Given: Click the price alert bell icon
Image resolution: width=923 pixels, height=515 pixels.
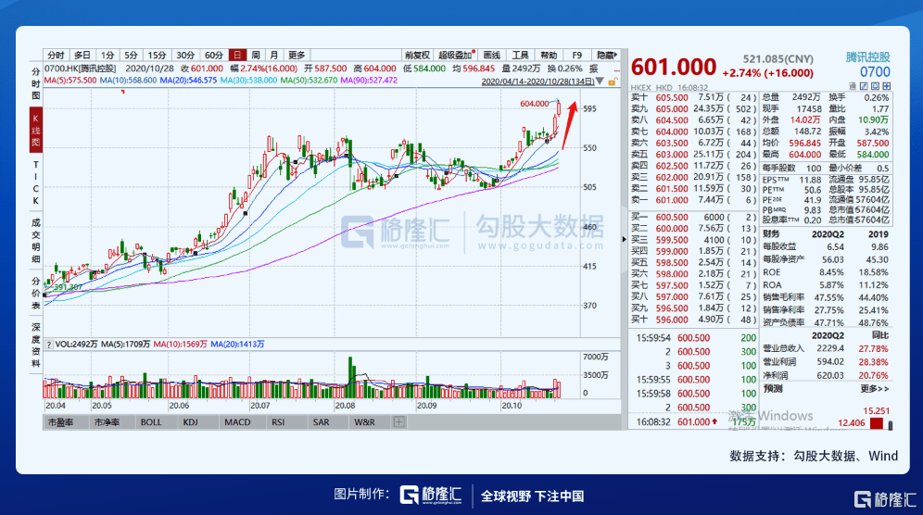Looking at the screenshot, I should [876, 86].
